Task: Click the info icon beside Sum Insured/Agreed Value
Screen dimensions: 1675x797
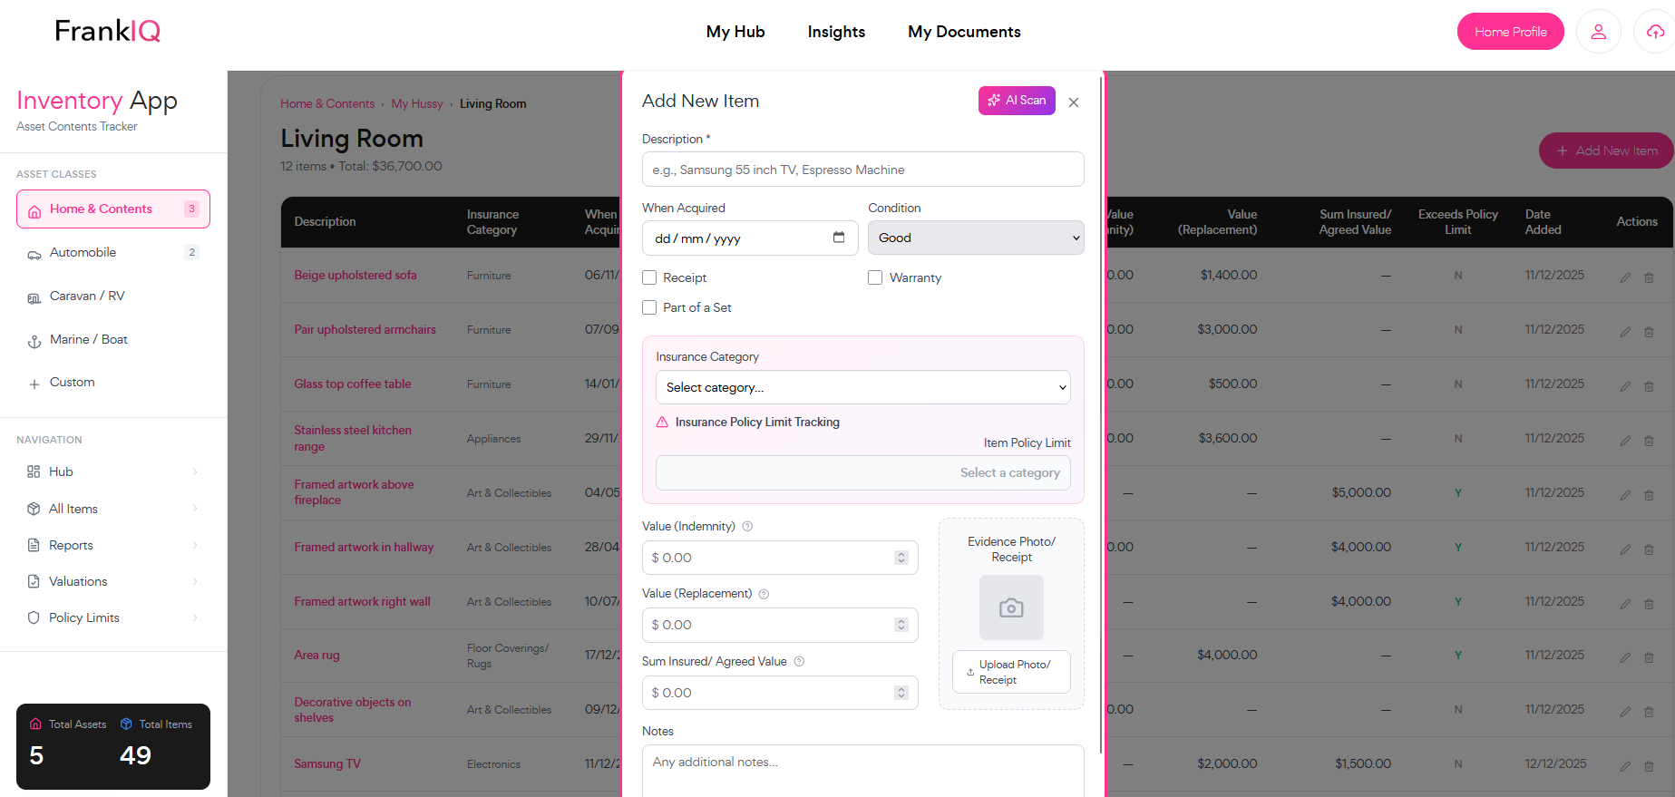Action: (799, 662)
